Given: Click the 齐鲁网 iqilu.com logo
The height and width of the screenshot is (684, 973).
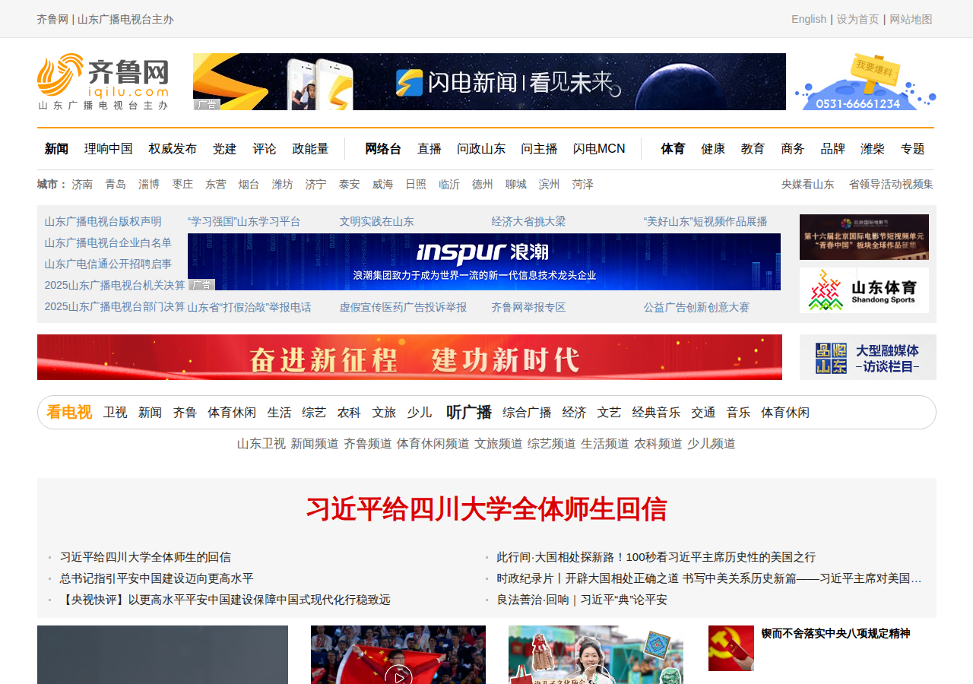Looking at the screenshot, I should click(x=103, y=82).
